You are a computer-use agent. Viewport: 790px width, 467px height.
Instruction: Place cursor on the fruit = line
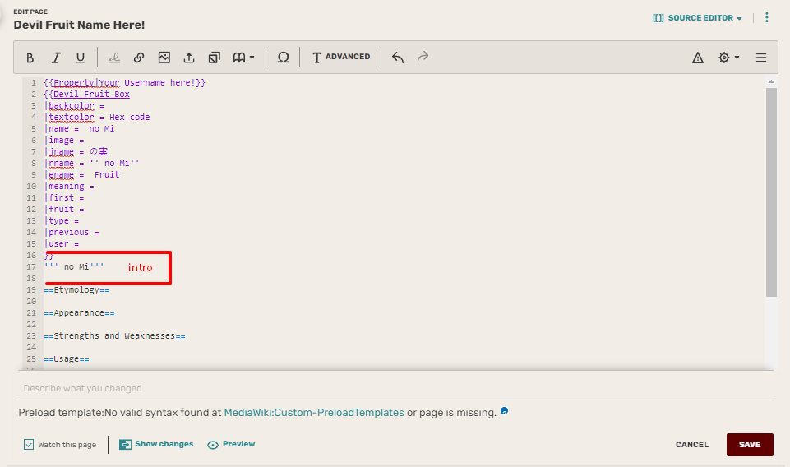(64, 209)
